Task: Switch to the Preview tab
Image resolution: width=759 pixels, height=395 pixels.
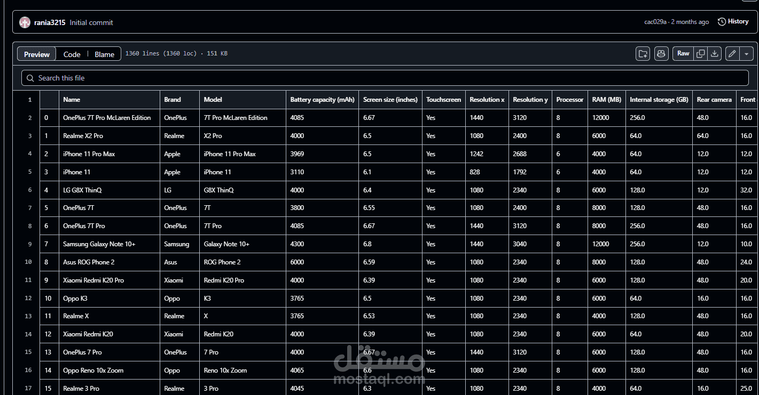Action: point(37,54)
